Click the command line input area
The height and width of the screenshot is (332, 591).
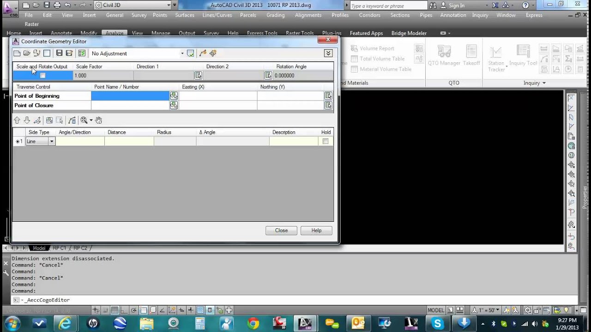point(295,300)
